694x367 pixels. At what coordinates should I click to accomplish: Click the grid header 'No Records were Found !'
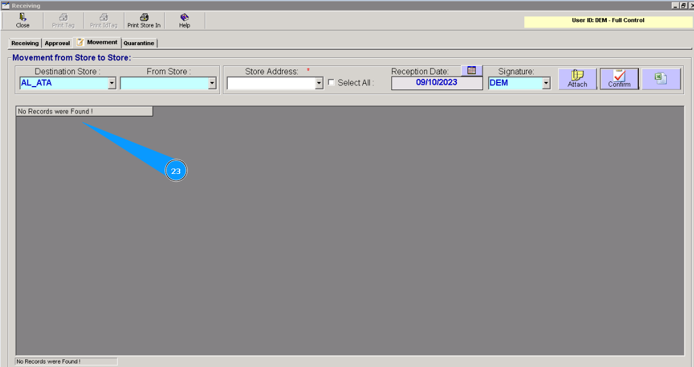coord(84,112)
